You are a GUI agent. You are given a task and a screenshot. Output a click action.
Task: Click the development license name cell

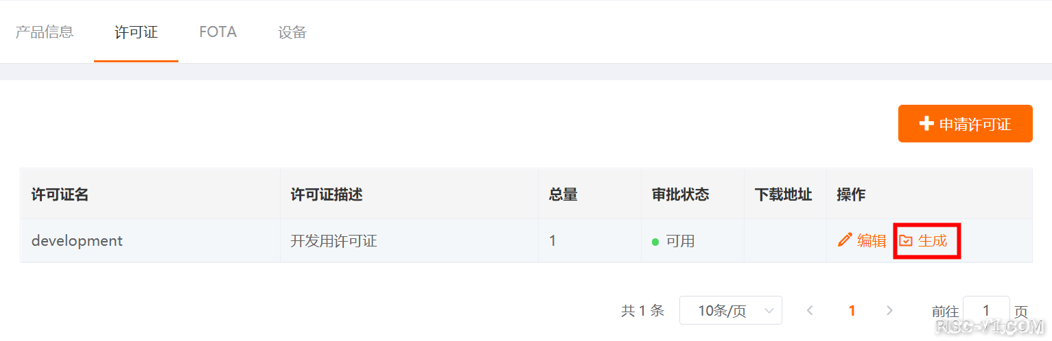tap(77, 241)
